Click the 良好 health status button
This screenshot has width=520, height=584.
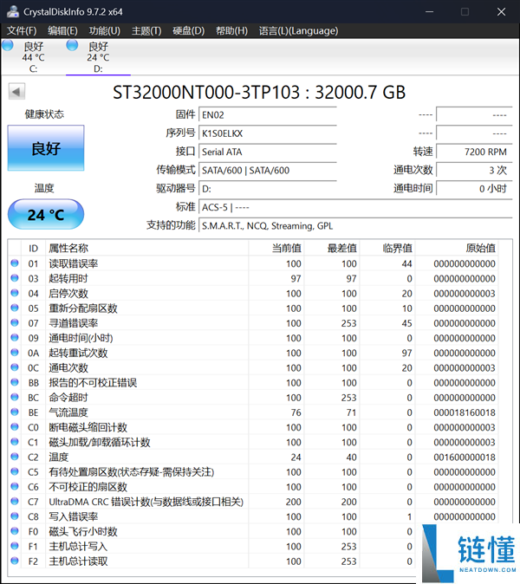coord(46,148)
